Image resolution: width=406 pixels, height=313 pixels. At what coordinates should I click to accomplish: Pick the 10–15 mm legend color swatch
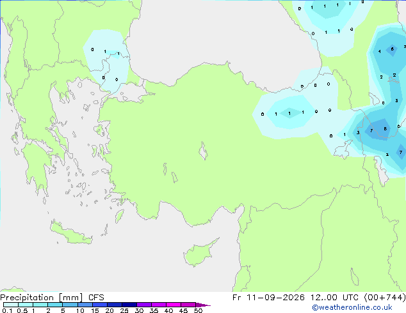[85, 305]
